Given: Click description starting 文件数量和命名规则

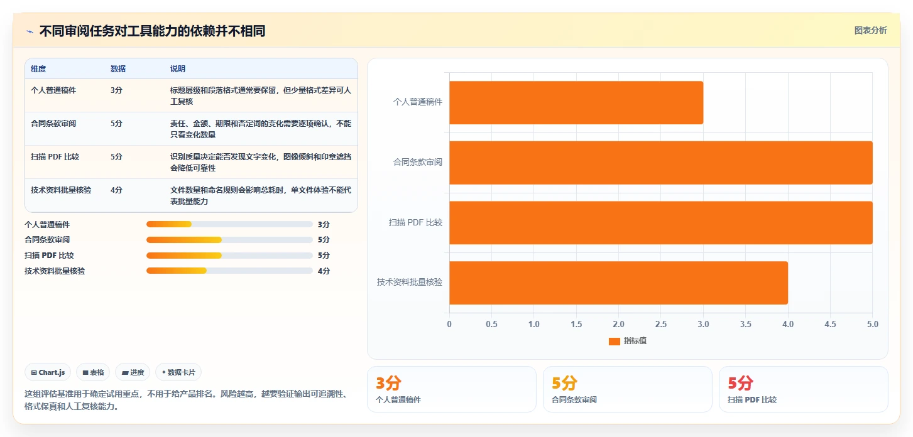Looking at the screenshot, I should click(261, 196).
